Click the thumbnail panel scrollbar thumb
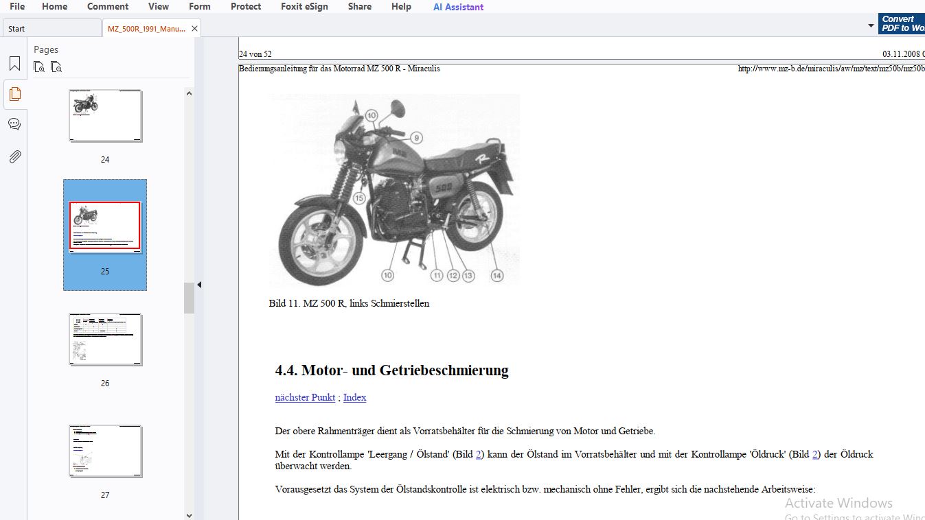 (189, 298)
